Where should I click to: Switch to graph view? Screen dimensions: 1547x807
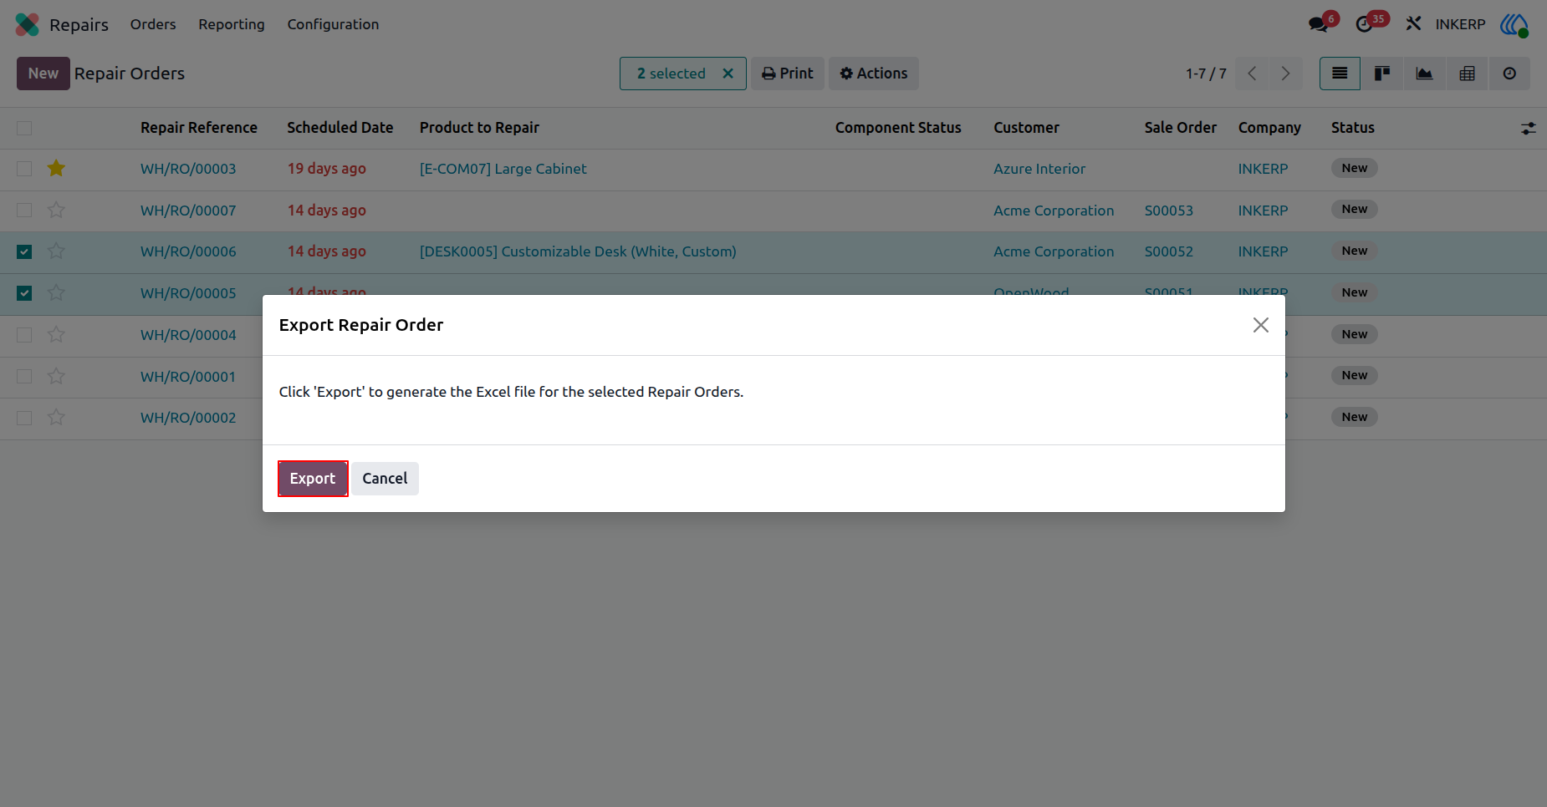[1424, 74]
